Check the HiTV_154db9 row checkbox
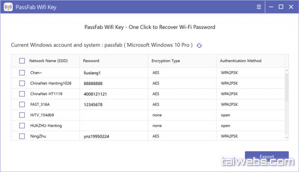This screenshot has height=172, width=299. point(22,115)
